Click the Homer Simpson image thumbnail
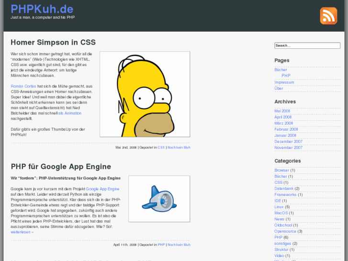348x261 pixels. click(145, 94)
